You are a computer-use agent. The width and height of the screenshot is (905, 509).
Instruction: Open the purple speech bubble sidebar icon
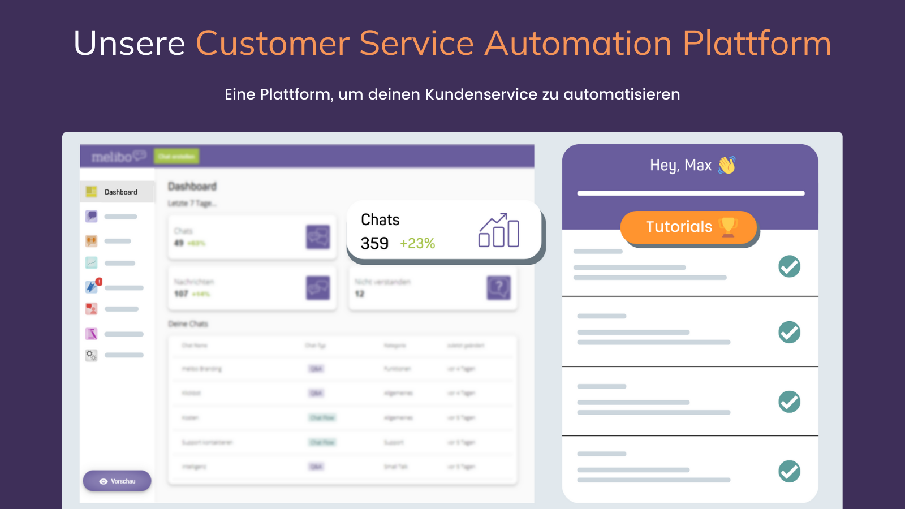[x=91, y=216]
